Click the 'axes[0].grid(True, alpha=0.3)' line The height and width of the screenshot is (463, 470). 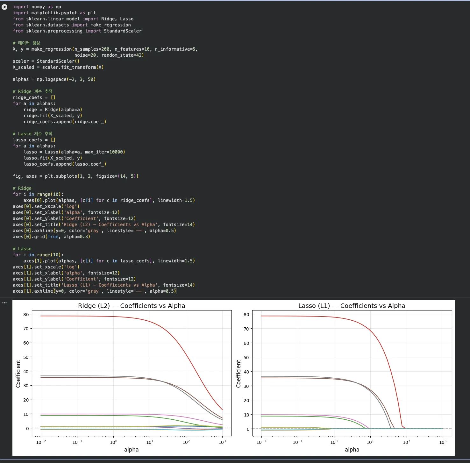pyautogui.click(x=52, y=237)
